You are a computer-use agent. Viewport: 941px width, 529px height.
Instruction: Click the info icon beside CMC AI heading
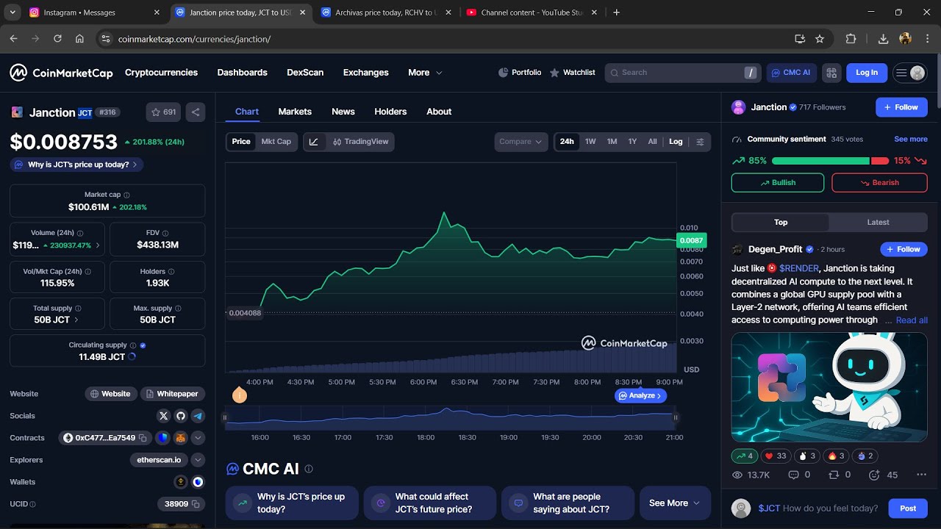[x=309, y=469]
